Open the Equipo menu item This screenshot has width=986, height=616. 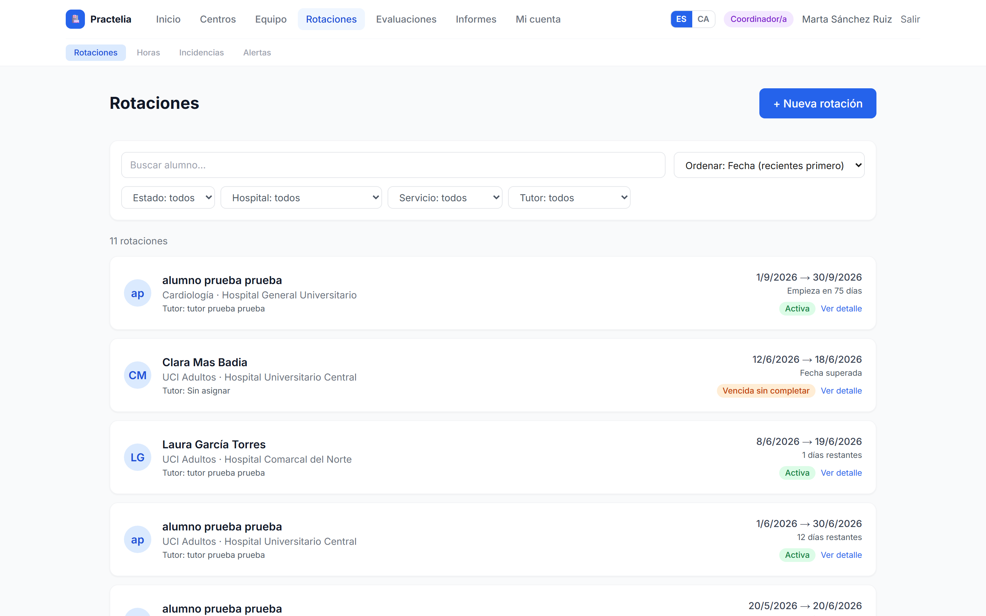(x=271, y=19)
